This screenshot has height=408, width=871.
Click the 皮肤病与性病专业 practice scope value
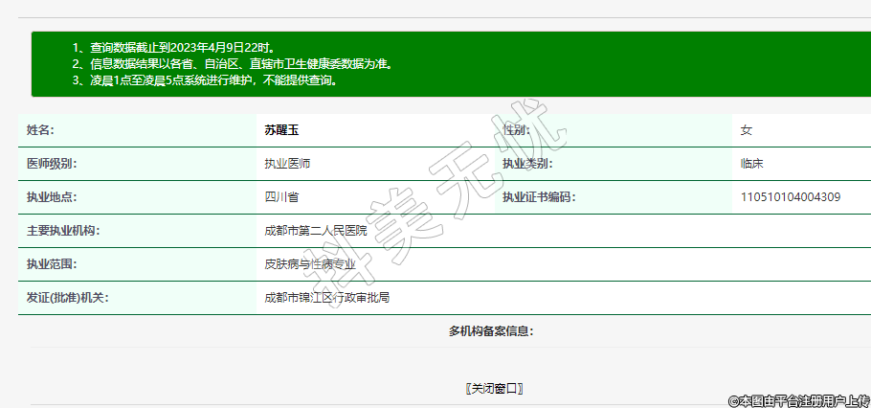[309, 264]
